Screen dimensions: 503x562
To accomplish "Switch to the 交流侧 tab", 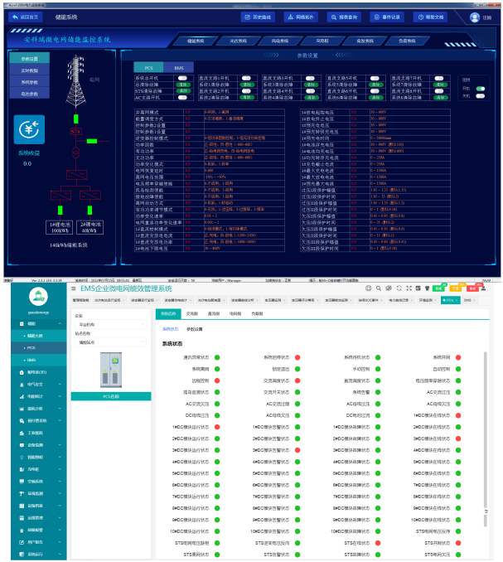I will coord(192,313).
